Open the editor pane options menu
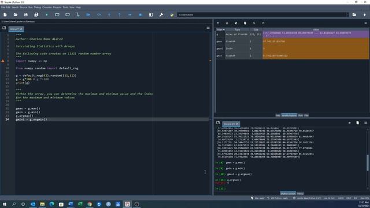 click(x=208, y=28)
